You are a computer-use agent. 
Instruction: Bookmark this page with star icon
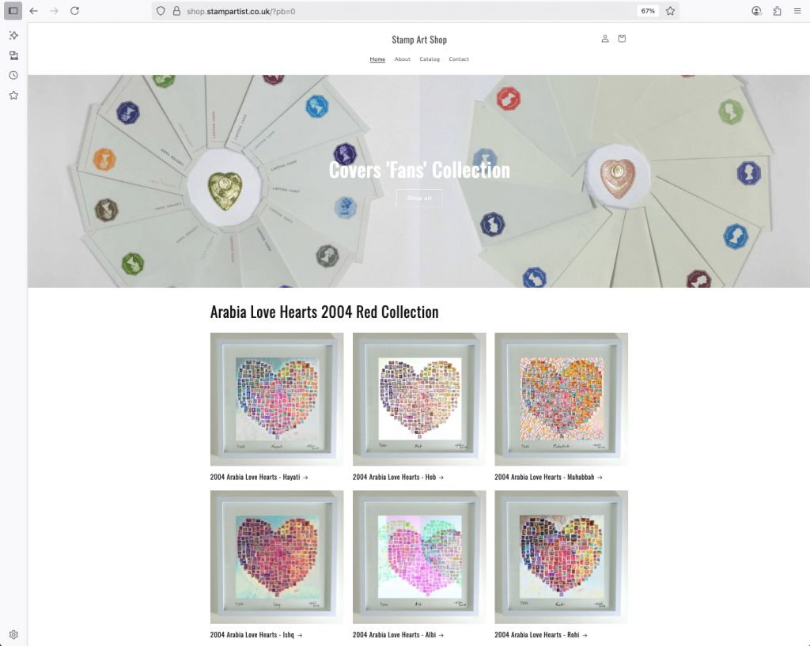coord(670,11)
